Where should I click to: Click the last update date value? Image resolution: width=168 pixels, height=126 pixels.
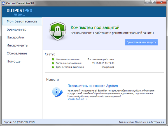click(x=103, y=63)
